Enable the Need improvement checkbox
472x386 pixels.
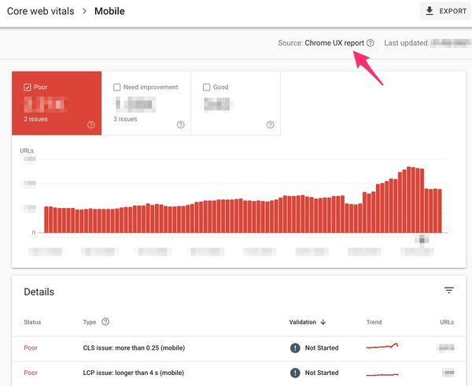[x=116, y=87]
